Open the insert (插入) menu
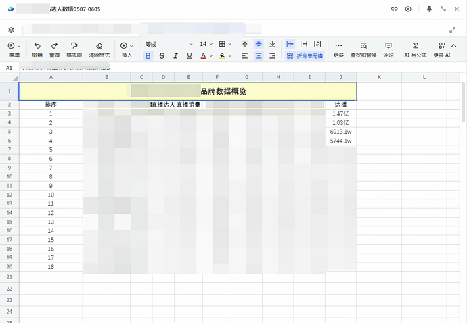The width and height of the screenshot is (467, 323). click(x=127, y=50)
